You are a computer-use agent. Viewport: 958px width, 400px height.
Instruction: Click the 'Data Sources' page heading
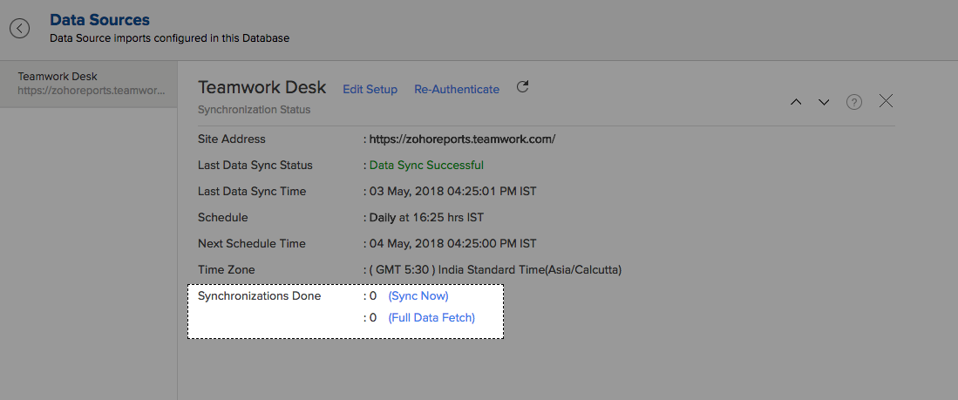[99, 19]
